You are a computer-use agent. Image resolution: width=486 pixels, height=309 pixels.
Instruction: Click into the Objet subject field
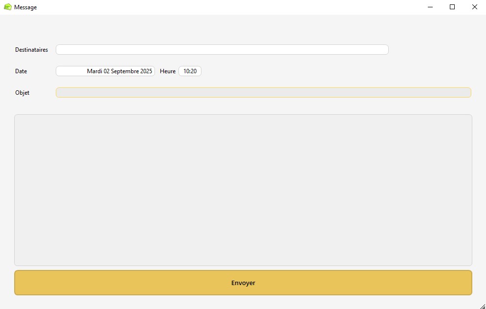263,93
